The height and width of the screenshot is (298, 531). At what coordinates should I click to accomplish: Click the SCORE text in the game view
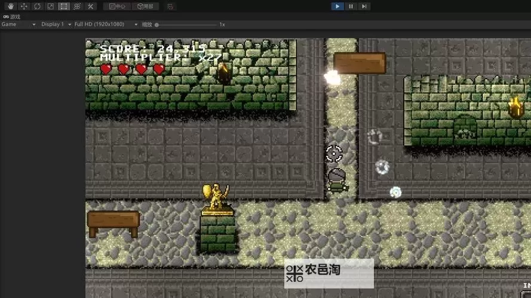(x=153, y=49)
